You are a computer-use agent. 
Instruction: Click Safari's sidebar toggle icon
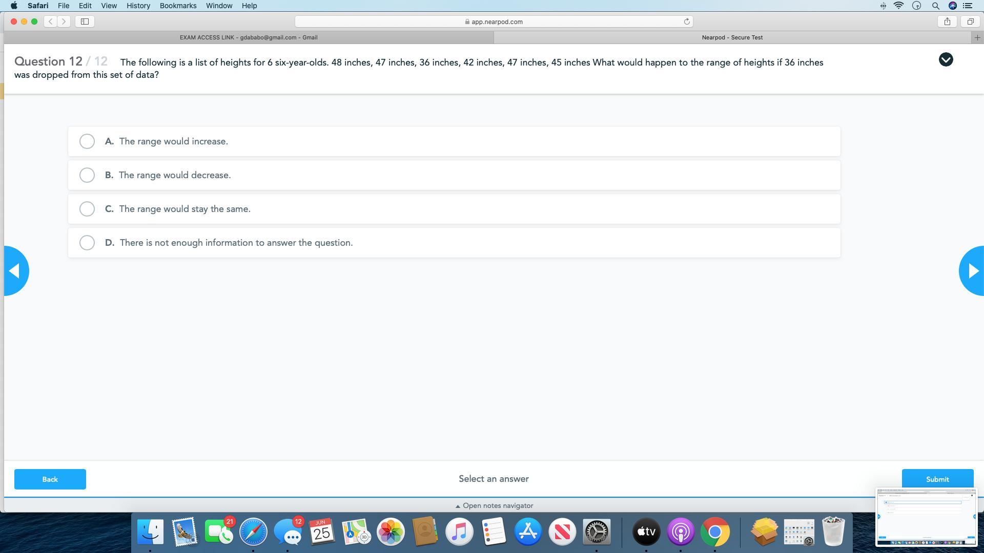pyautogui.click(x=85, y=22)
